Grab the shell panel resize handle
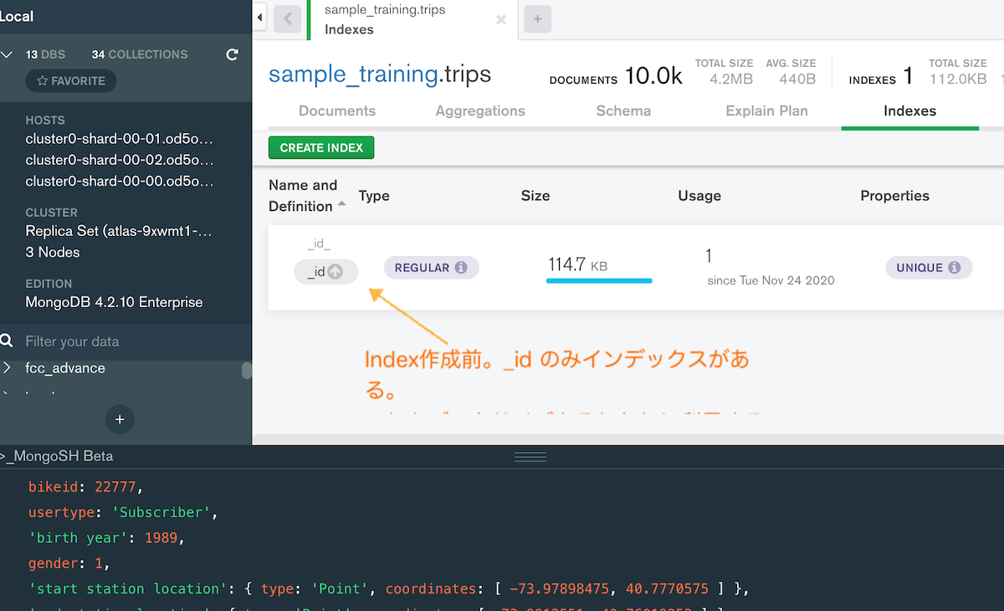Viewport: 1004px width, 611px height. pyautogui.click(x=530, y=457)
